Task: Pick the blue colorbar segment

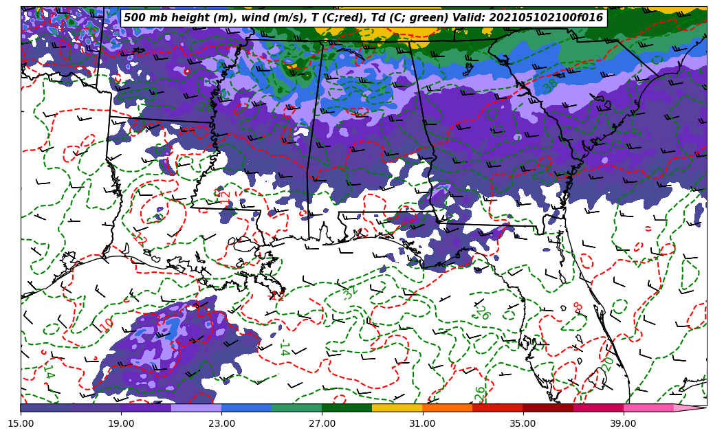Action: 246,408
